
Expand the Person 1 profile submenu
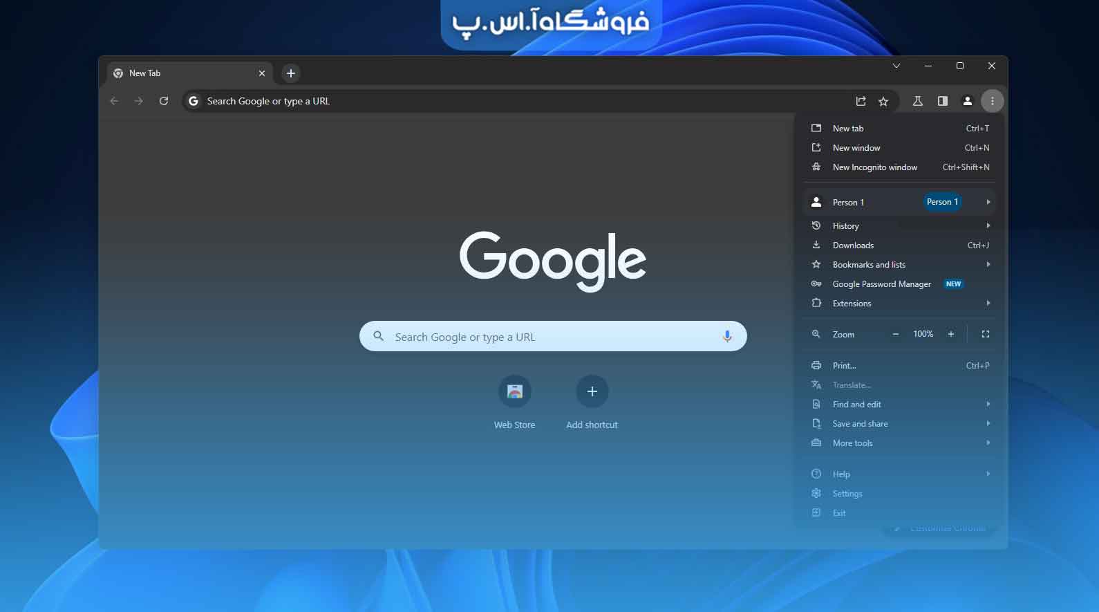click(x=899, y=202)
